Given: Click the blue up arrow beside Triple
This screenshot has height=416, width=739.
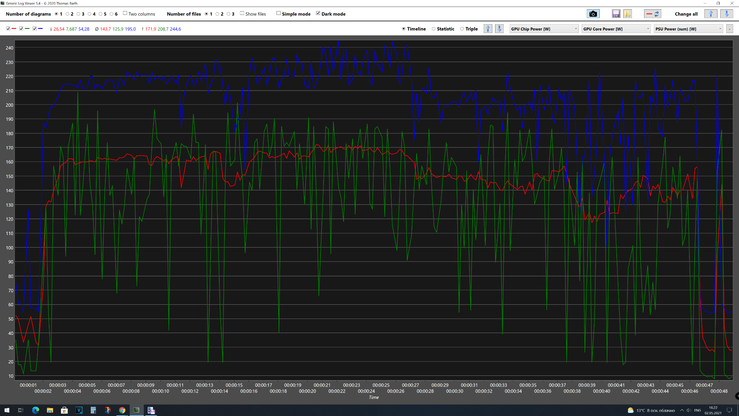Looking at the screenshot, I should 488,29.
